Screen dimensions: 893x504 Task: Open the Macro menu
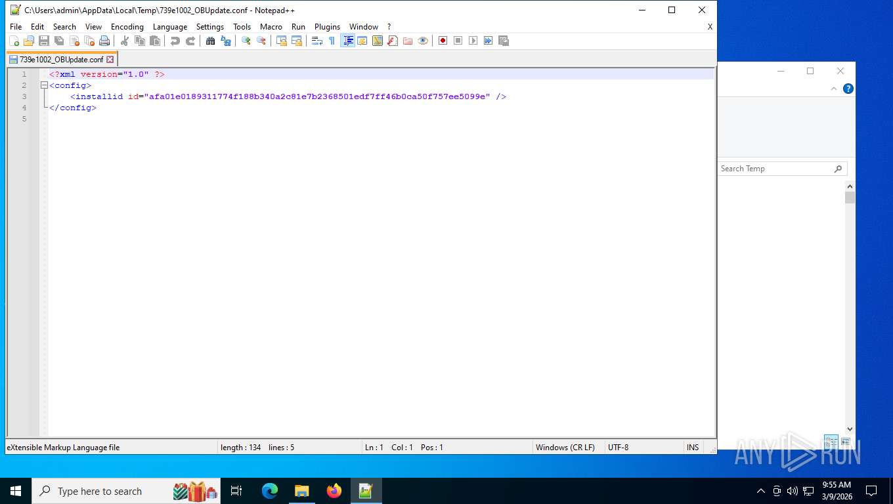(271, 27)
